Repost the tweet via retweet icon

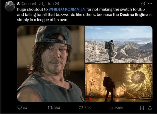click(50, 108)
